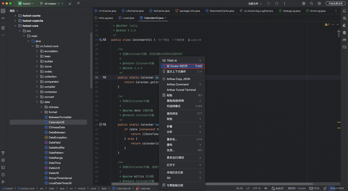Image resolution: width=348 pixels, height=191 pixels.
Task: Click the 开始免费试用 button
Action: 335,3
